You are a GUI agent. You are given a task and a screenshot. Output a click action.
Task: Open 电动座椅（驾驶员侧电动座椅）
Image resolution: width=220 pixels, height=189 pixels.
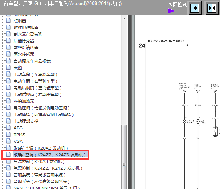pos(42,108)
